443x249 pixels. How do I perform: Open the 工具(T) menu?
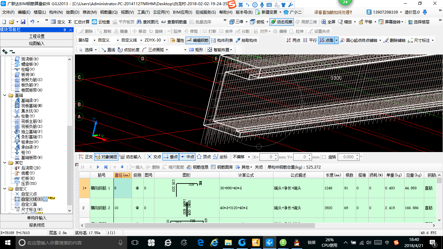coord(143,12)
